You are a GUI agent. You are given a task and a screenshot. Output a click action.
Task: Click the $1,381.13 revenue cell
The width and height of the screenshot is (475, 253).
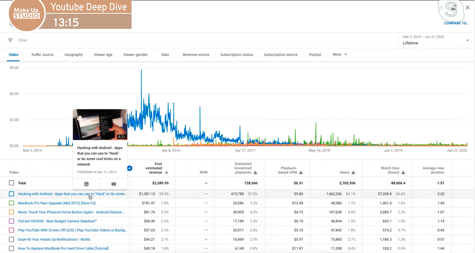click(147, 194)
